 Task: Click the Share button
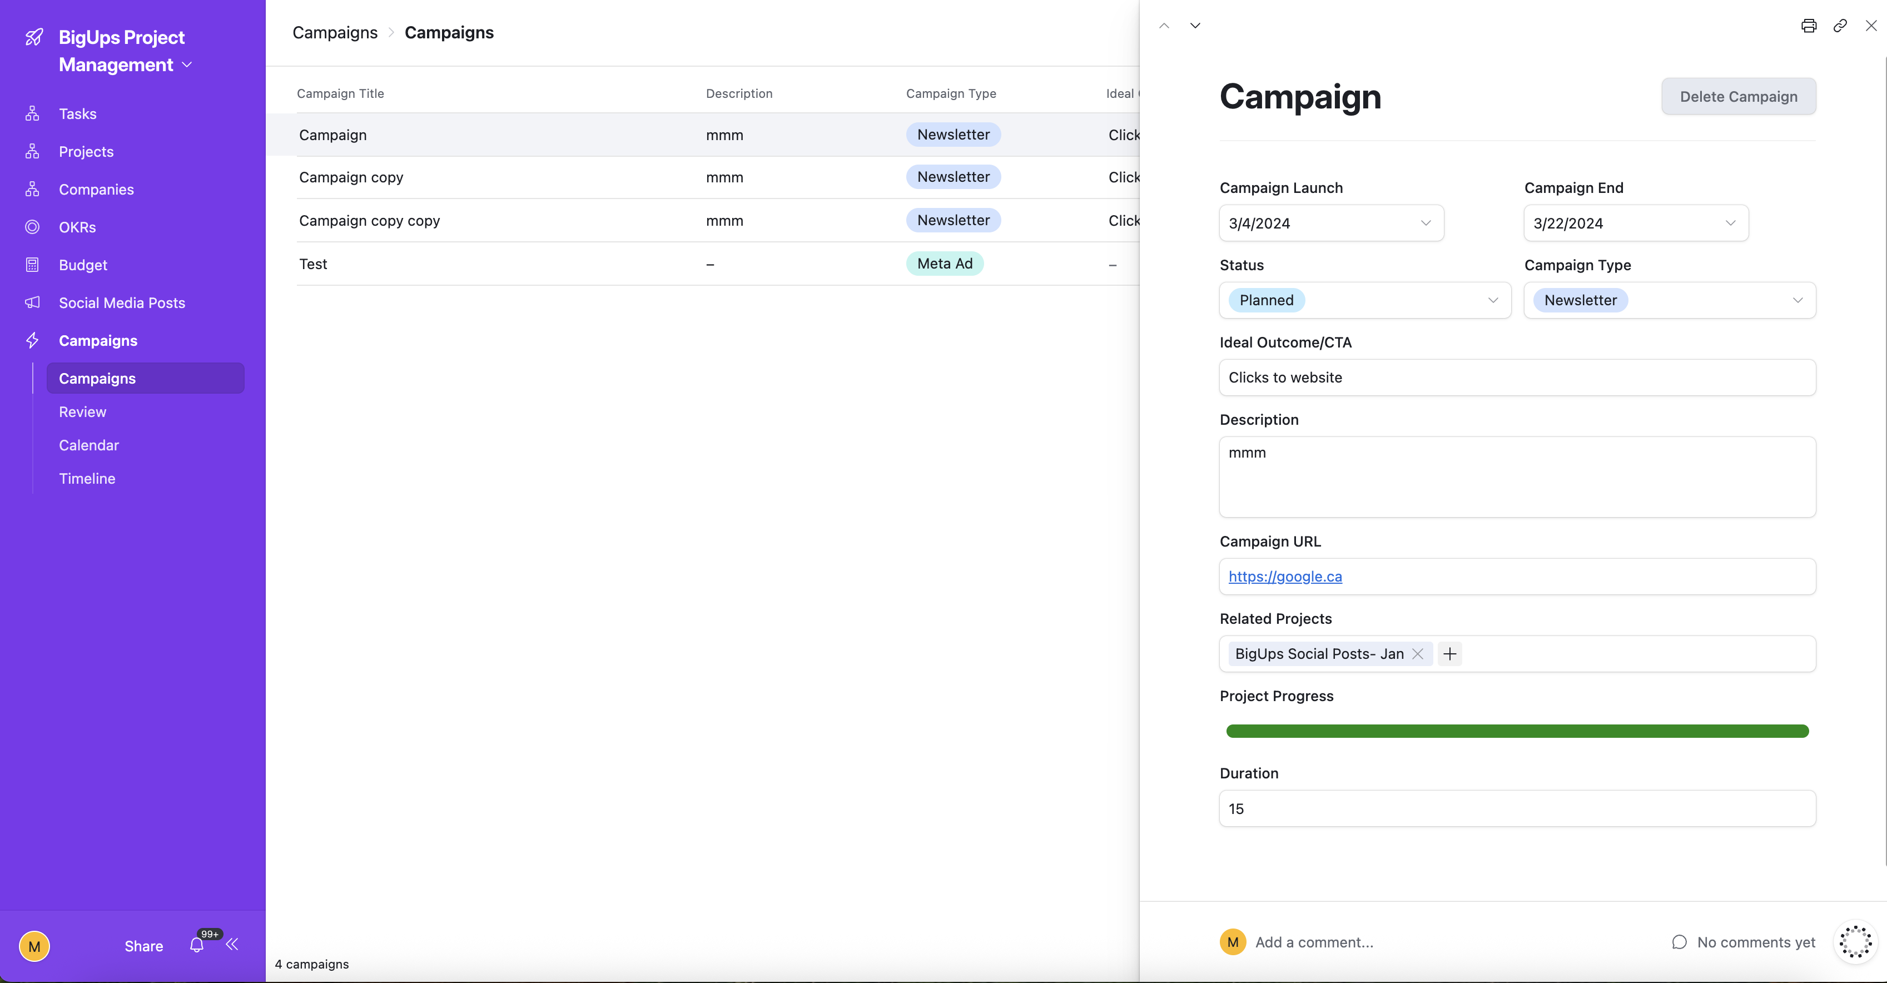pos(143,946)
